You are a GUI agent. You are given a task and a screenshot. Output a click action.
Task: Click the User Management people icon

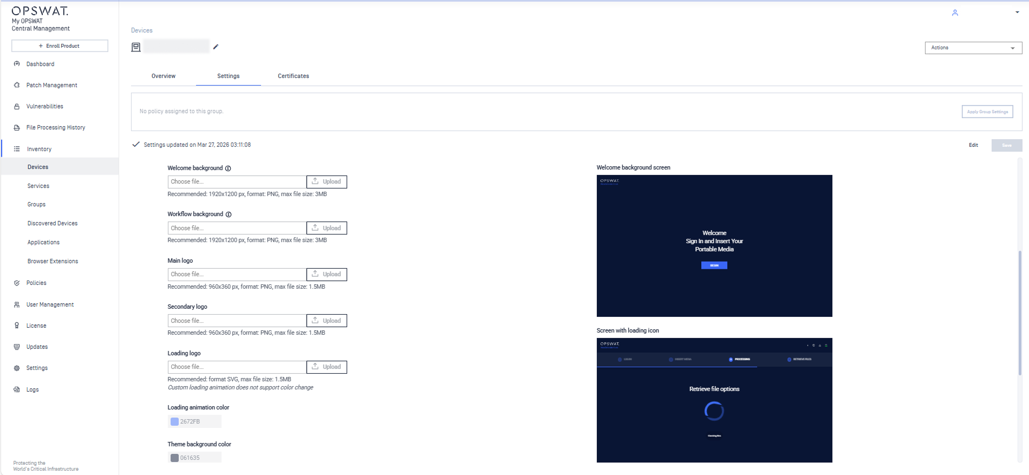click(17, 304)
